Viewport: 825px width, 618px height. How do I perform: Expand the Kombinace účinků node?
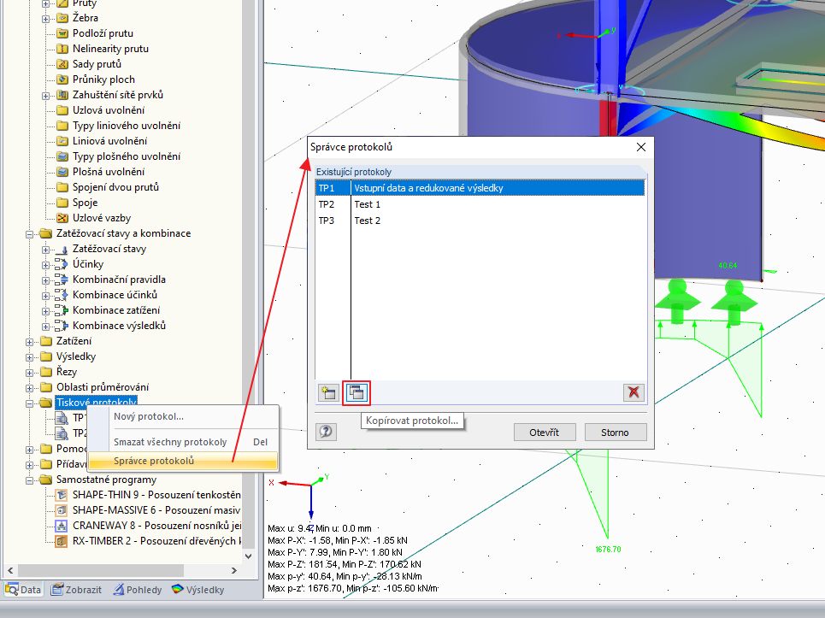tap(46, 296)
